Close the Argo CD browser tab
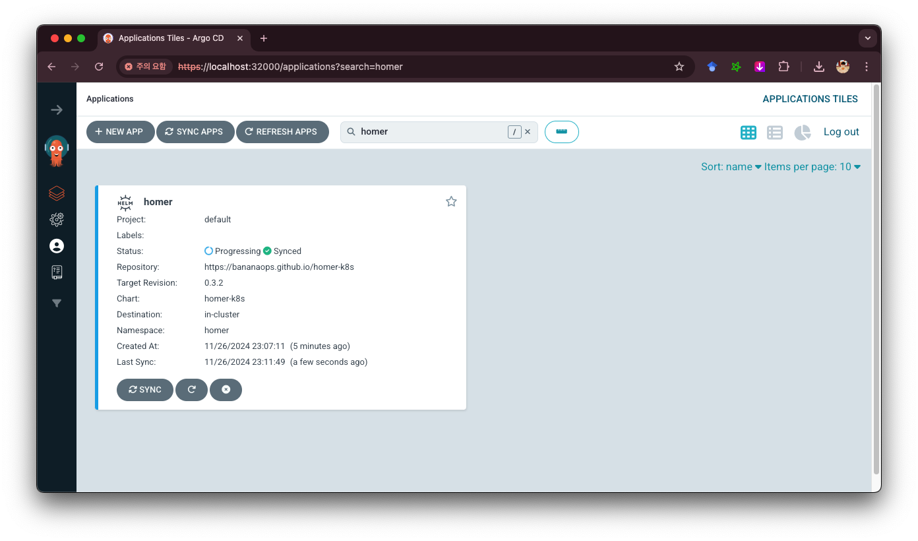The width and height of the screenshot is (918, 541). pos(240,38)
